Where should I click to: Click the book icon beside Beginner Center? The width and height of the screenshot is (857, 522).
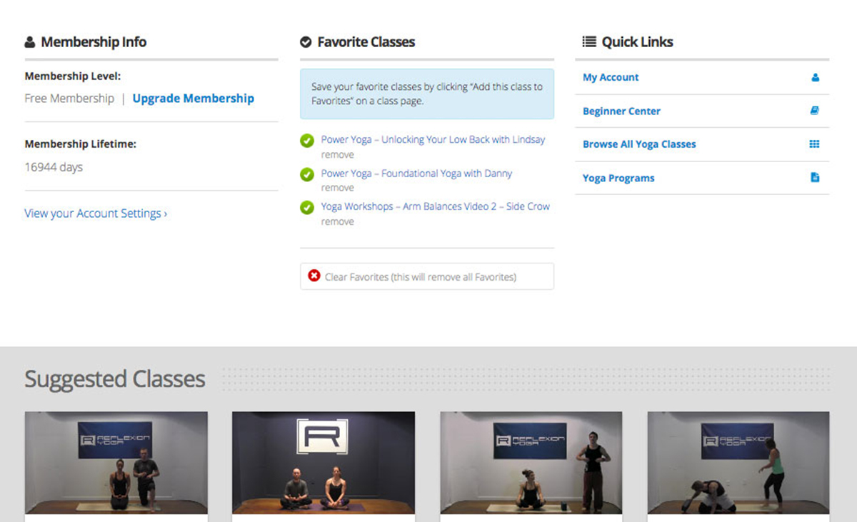(815, 111)
